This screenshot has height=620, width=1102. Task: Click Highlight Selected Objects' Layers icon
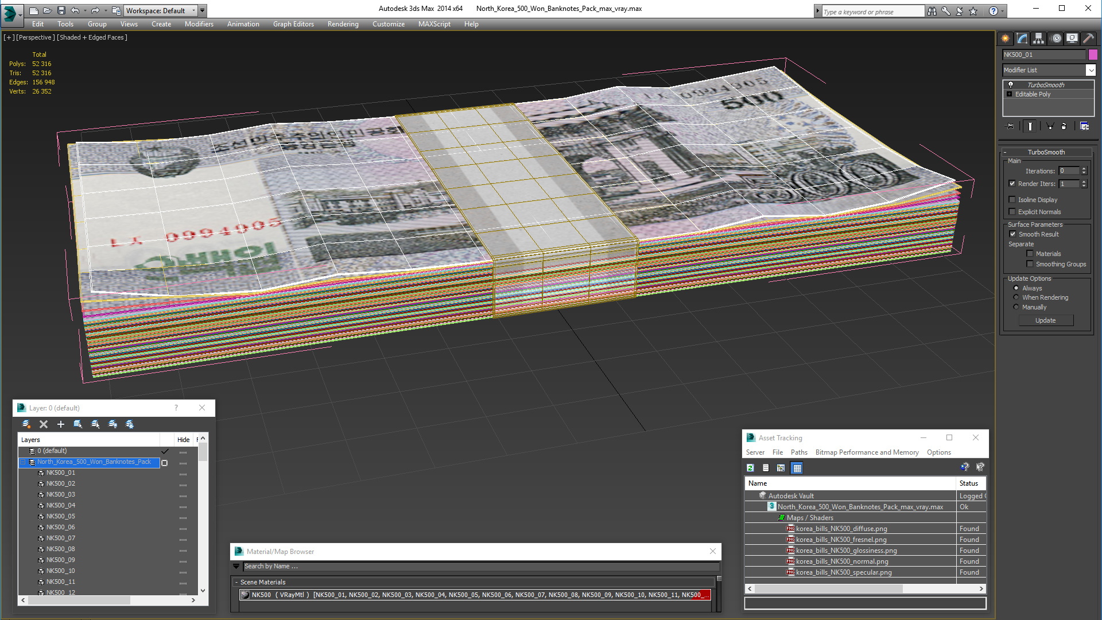click(x=95, y=424)
